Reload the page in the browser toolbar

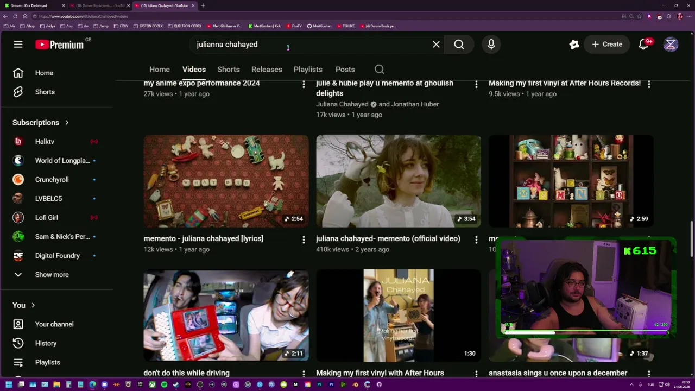click(x=15, y=16)
